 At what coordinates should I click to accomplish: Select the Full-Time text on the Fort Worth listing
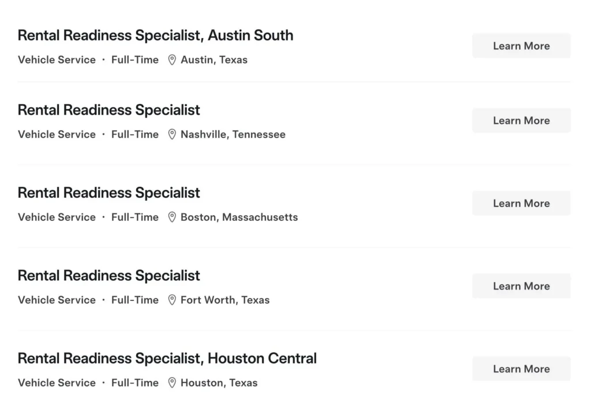134,300
